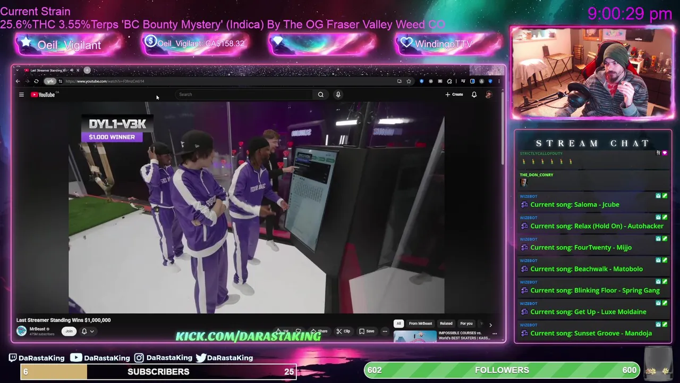
Task: Click chat line 'Current song: Saloma - Jcube'
Action: tap(574, 205)
